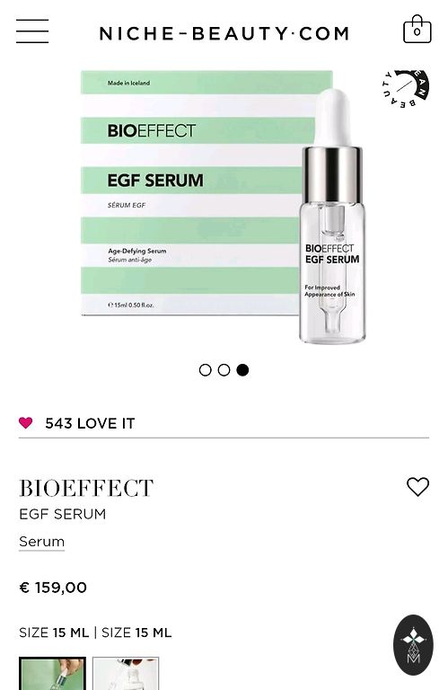Image resolution: width=448 pixels, height=690 pixels.
Task: Click the EGF Serum product image
Action: (224, 207)
